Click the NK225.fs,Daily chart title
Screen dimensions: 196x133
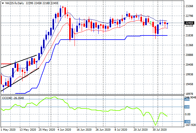15,3
